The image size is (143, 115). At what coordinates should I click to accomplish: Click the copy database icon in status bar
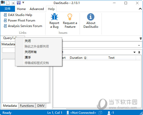100,113
